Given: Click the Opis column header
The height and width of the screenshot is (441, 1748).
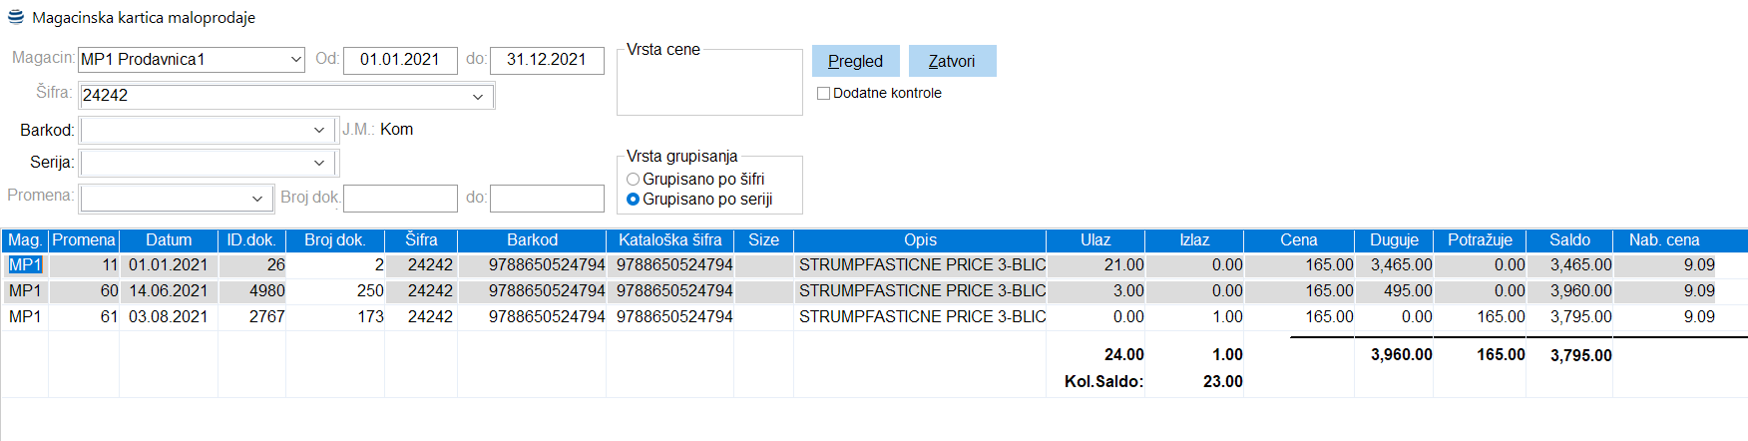Looking at the screenshot, I should pyautogui.click(x=920, y=240).
